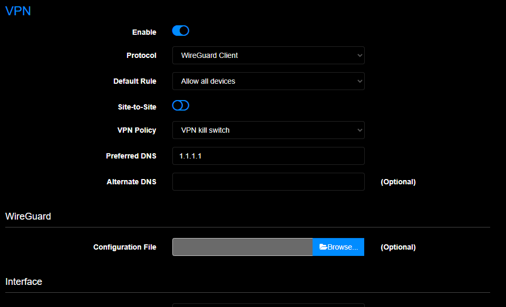
Task: Click the VPN Policy label
Action: (137, 130)
